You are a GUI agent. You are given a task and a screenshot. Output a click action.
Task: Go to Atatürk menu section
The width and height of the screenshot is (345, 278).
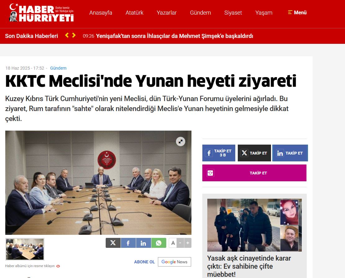click(135, 13)
